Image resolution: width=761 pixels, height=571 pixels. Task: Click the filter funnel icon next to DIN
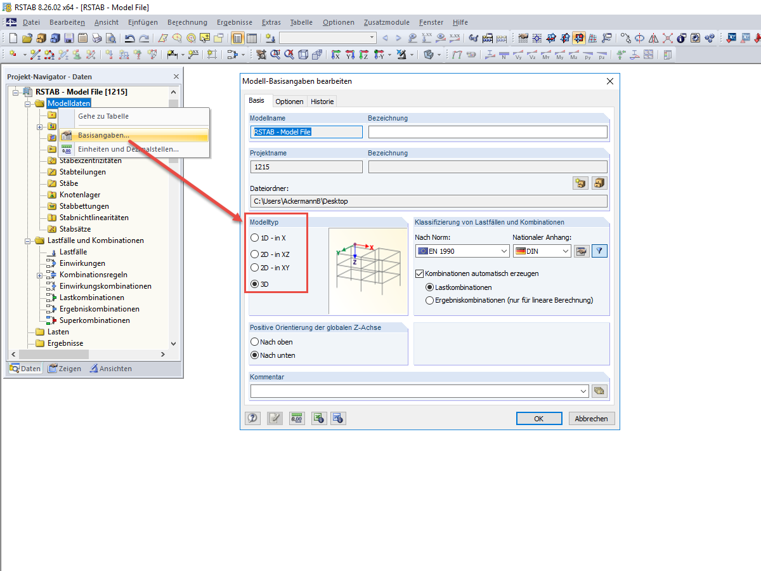pos(599,251)
